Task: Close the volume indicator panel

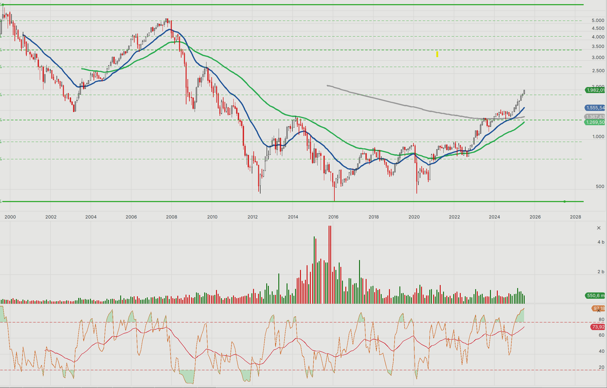Action: click(x=599, y=228)
